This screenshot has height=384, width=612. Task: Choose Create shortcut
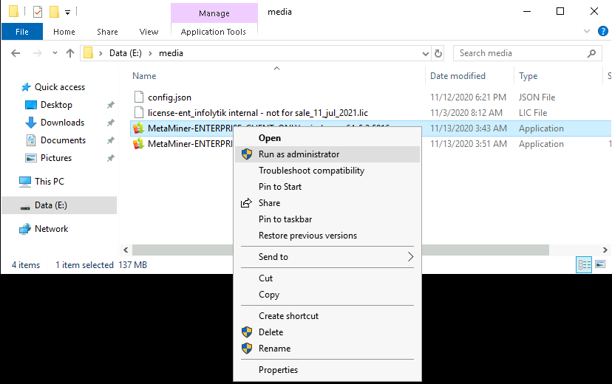[327, 316]
